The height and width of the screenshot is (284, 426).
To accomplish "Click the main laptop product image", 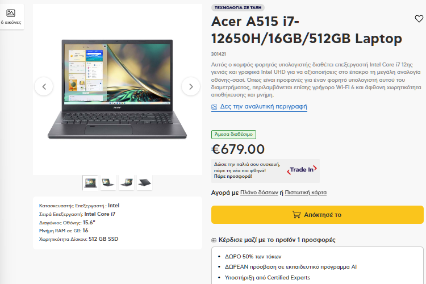I will pyautogui.click(x=118, y=89).
